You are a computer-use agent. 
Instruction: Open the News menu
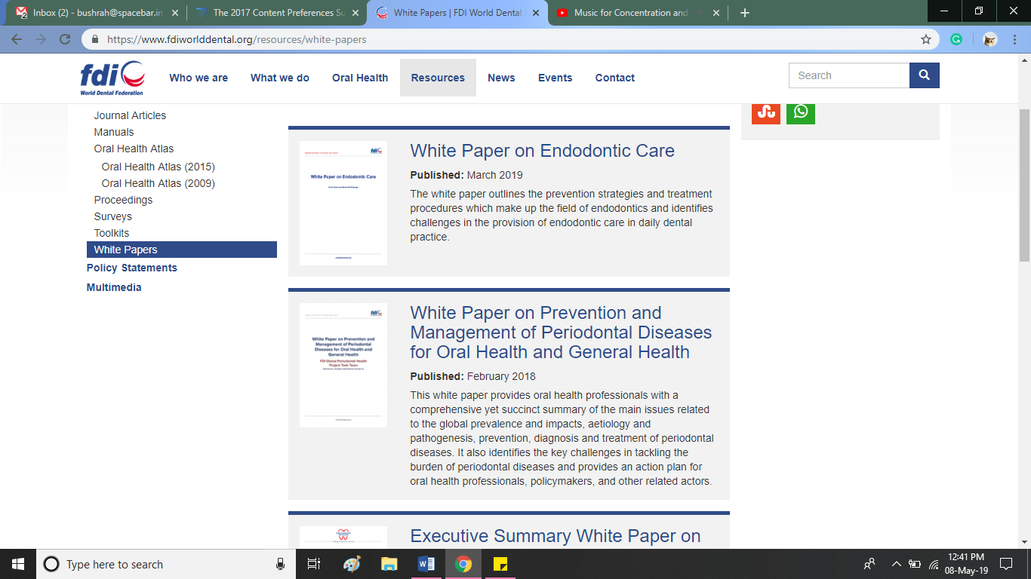501,78
